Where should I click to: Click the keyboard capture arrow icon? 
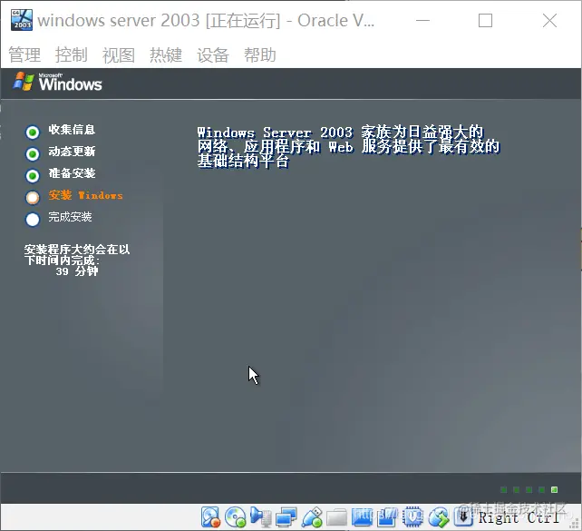(463, 517)
